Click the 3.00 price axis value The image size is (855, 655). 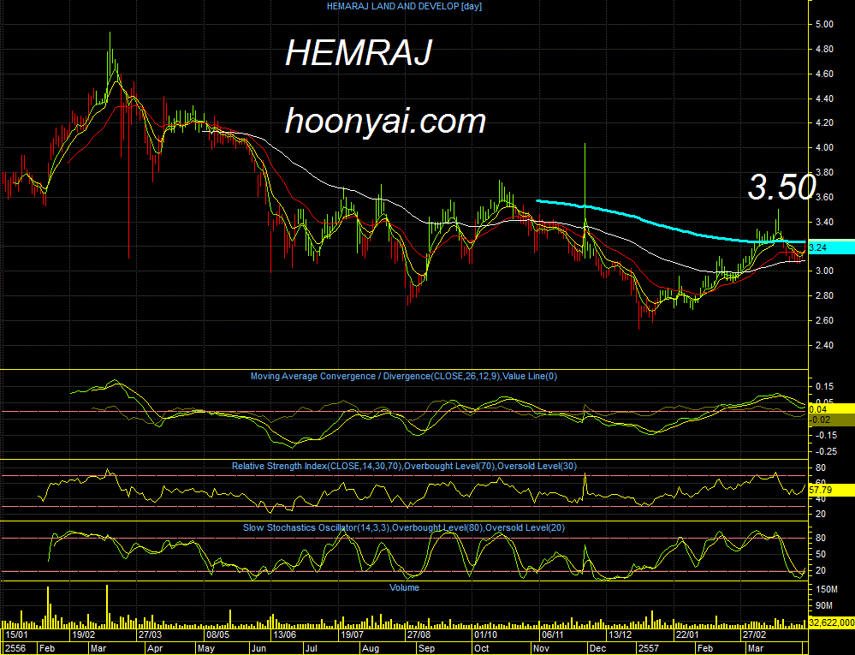tap(824, 271)
